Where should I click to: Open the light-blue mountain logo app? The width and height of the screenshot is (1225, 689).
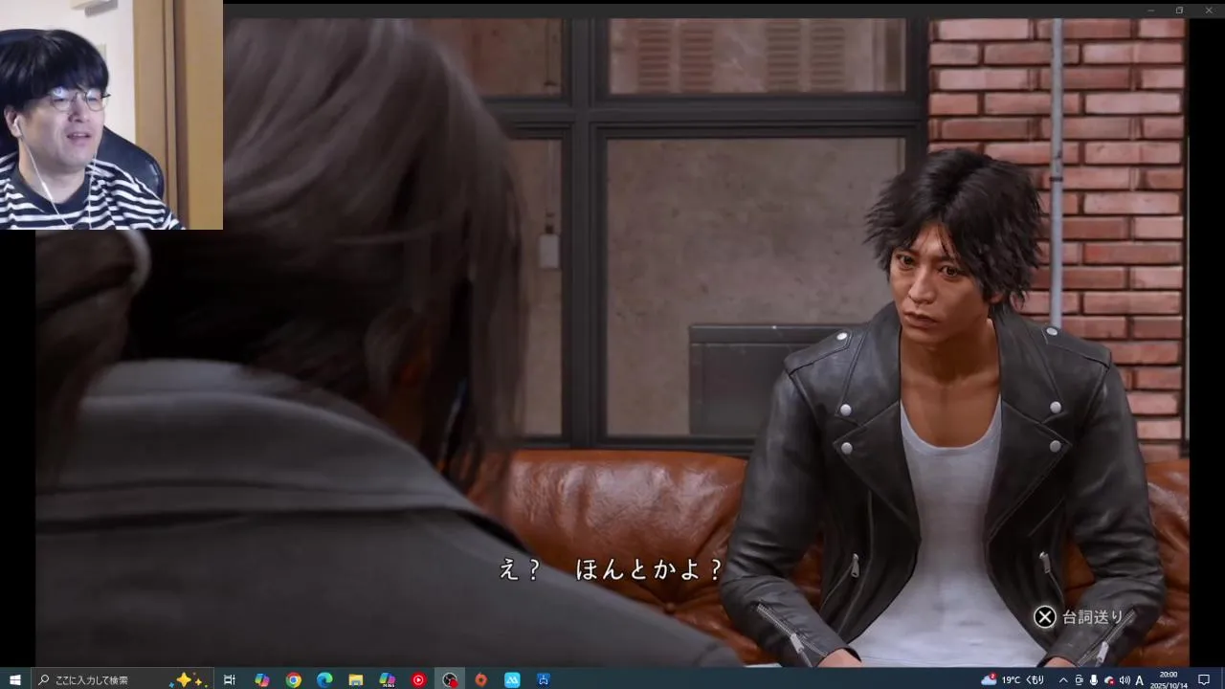(x=512, y=679)
